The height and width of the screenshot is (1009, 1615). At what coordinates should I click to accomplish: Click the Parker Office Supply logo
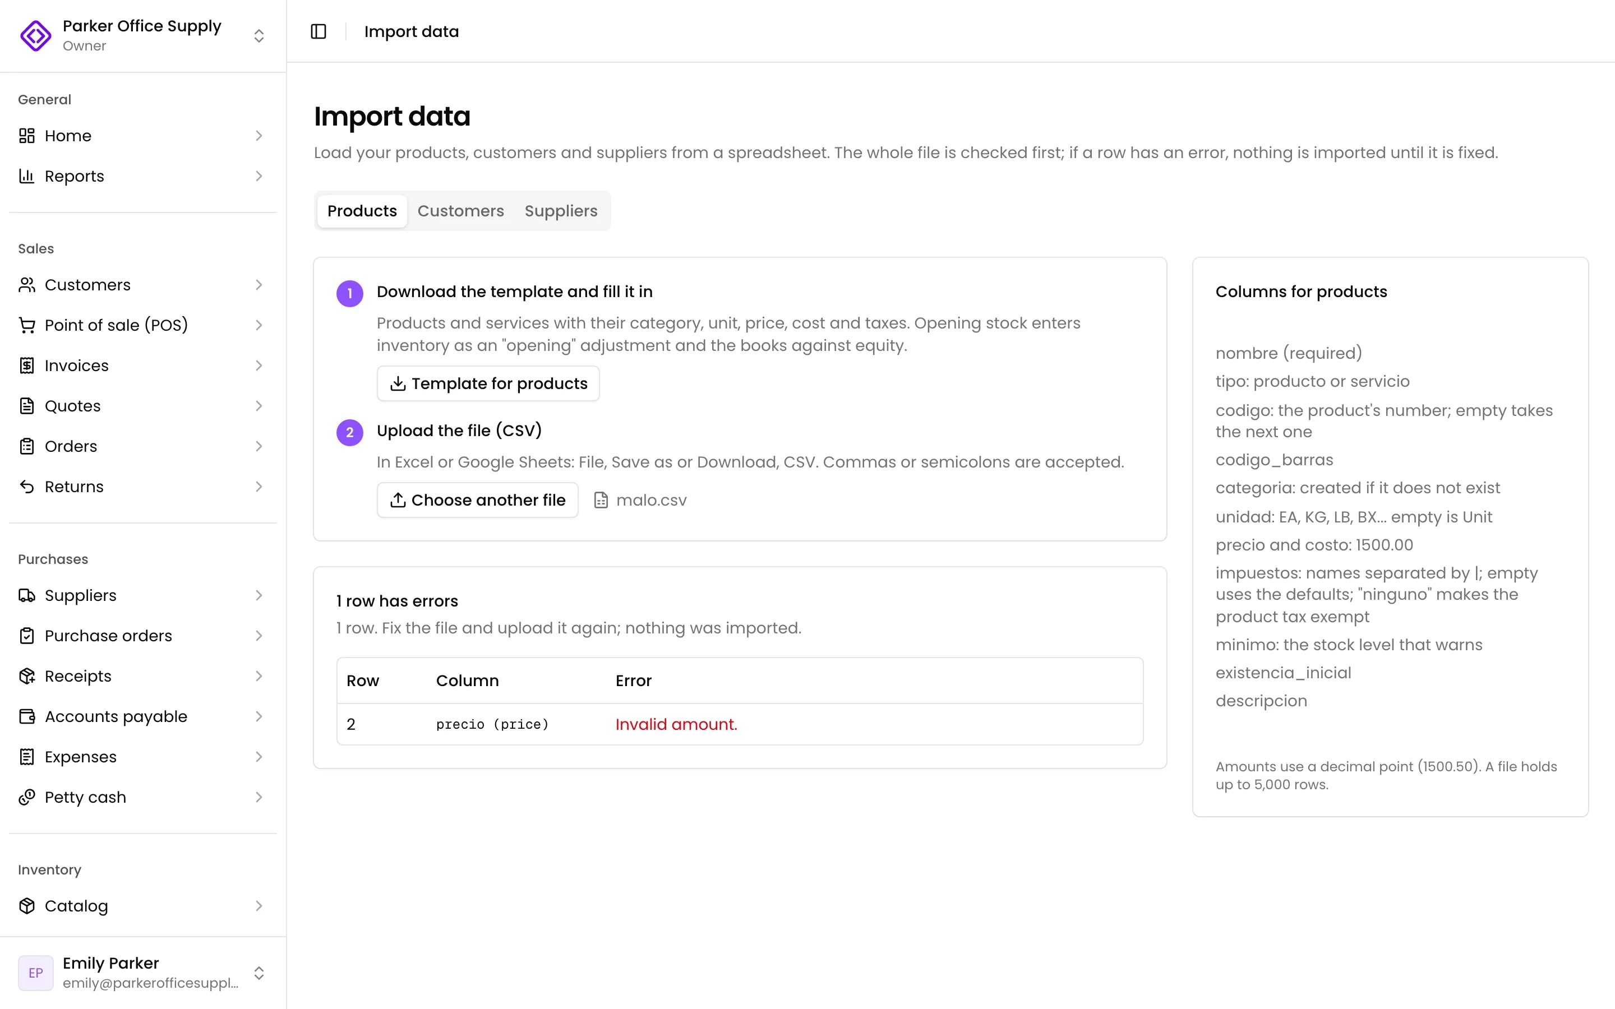35,35
